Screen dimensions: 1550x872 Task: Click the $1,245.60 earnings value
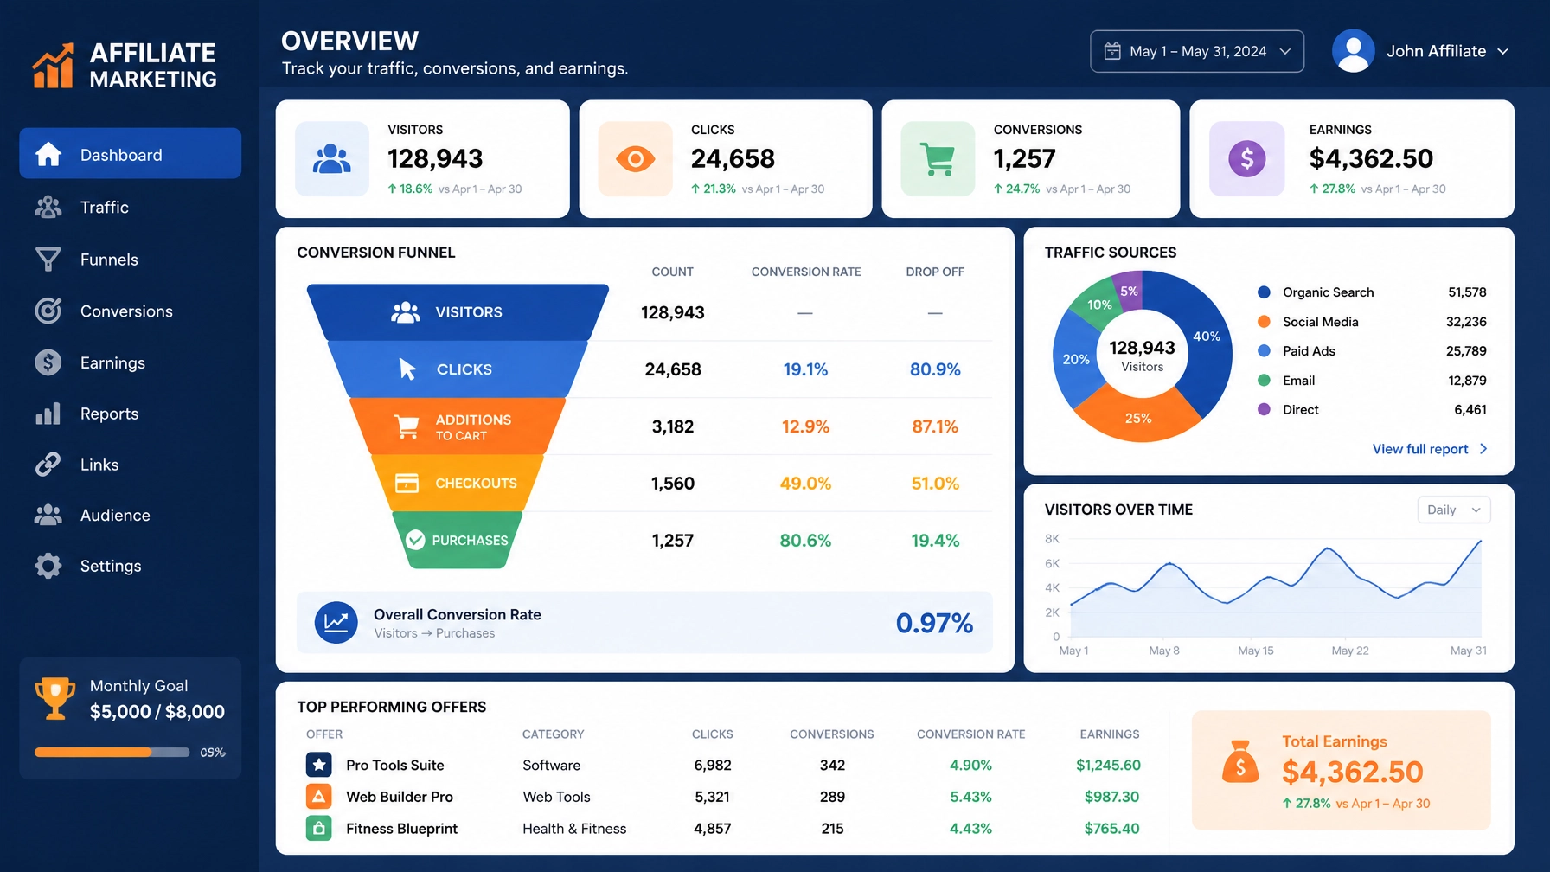click(1108, 765)
